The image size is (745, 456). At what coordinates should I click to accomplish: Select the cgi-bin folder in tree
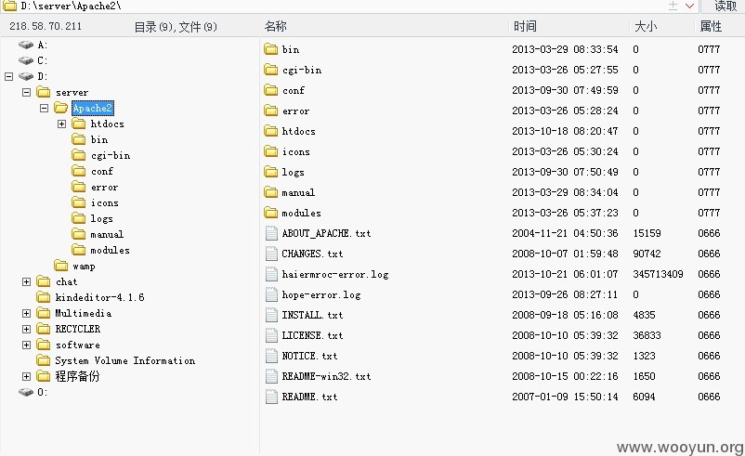click(x=111, y=155)
